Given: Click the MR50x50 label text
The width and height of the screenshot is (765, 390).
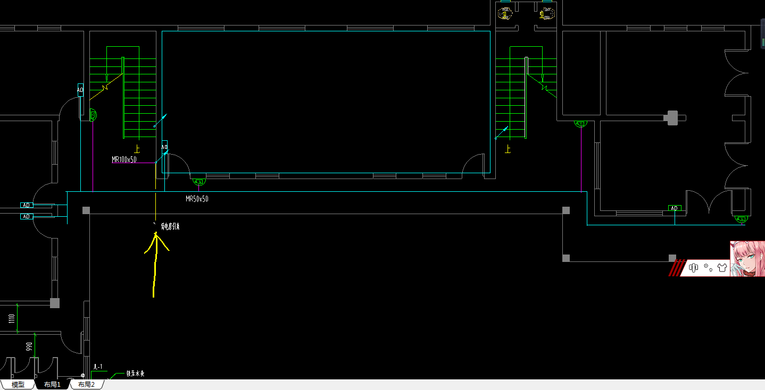Looking at the screenshot, I should coord(197,199).
